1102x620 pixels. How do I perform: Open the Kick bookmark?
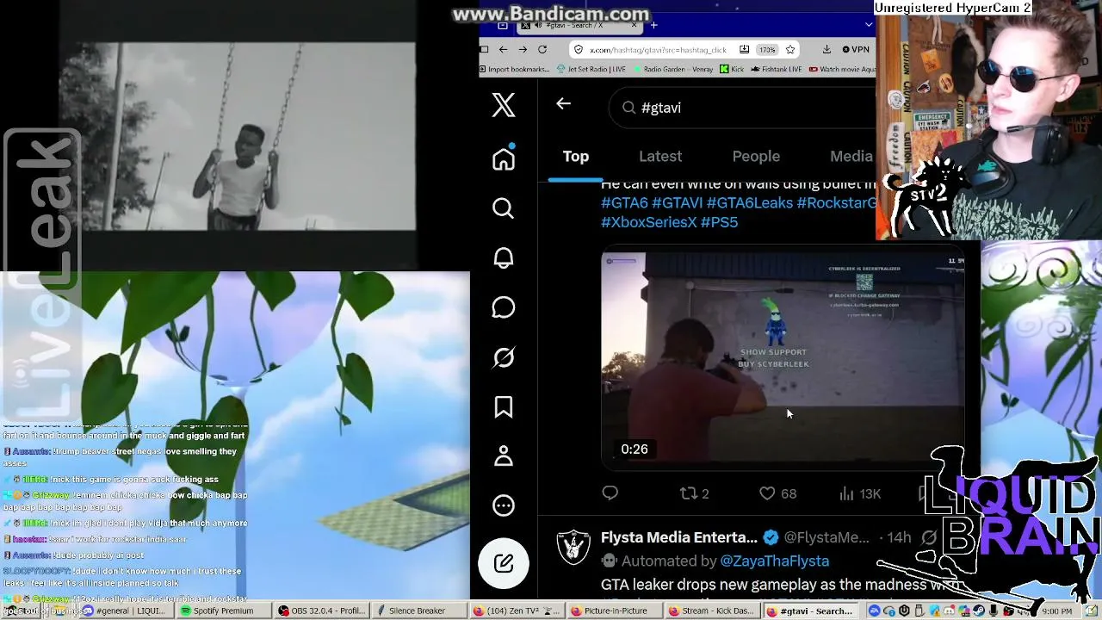[732, 69]
